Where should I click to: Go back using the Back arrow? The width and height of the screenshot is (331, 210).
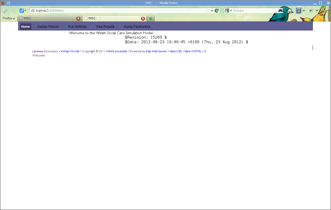(x=5, y=11)
